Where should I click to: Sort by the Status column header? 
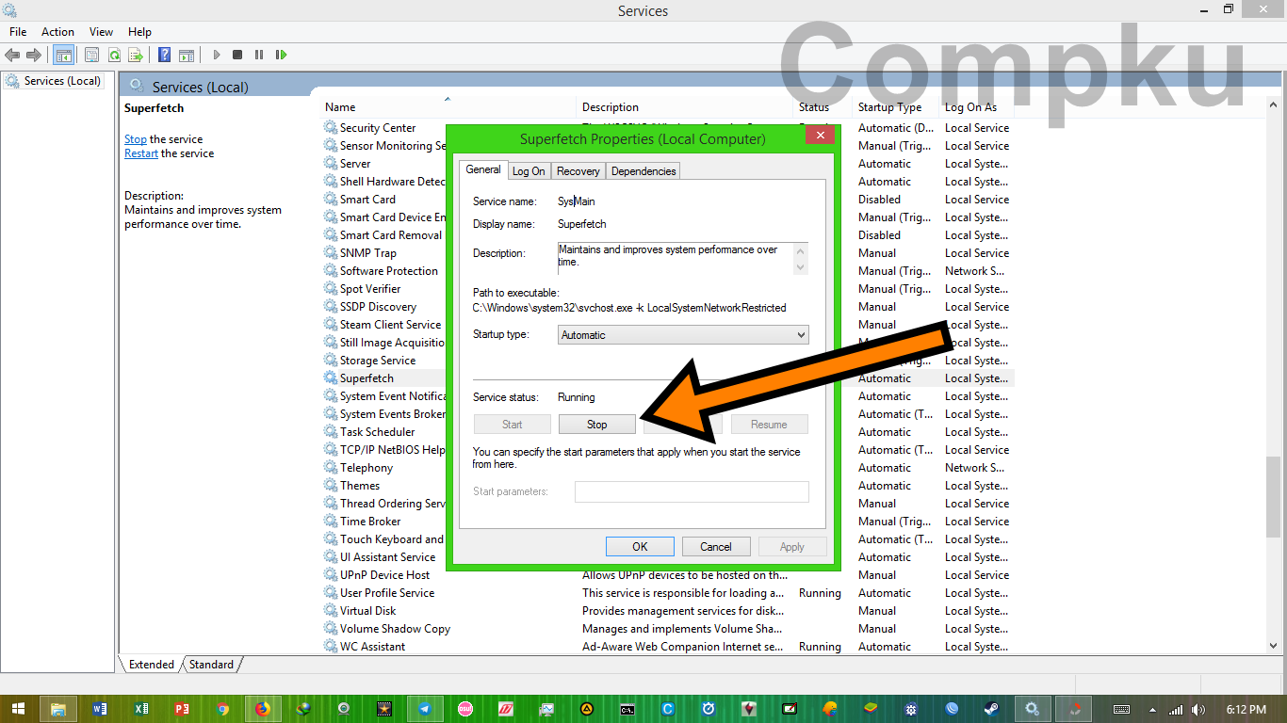point(822,107)
